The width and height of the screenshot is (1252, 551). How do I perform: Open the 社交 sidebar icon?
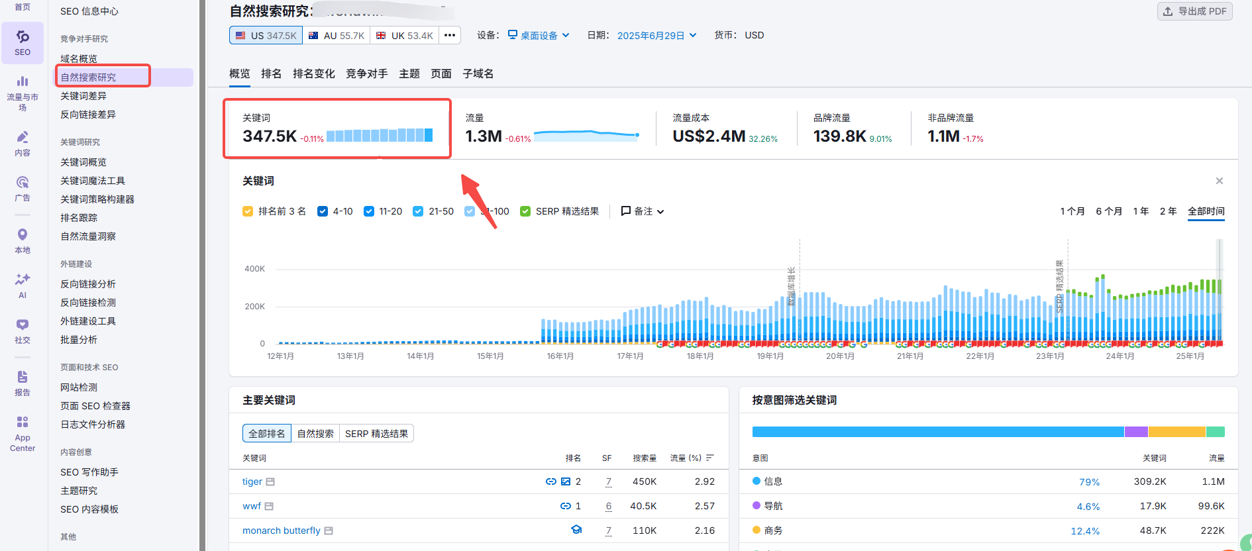pos(23,330)
